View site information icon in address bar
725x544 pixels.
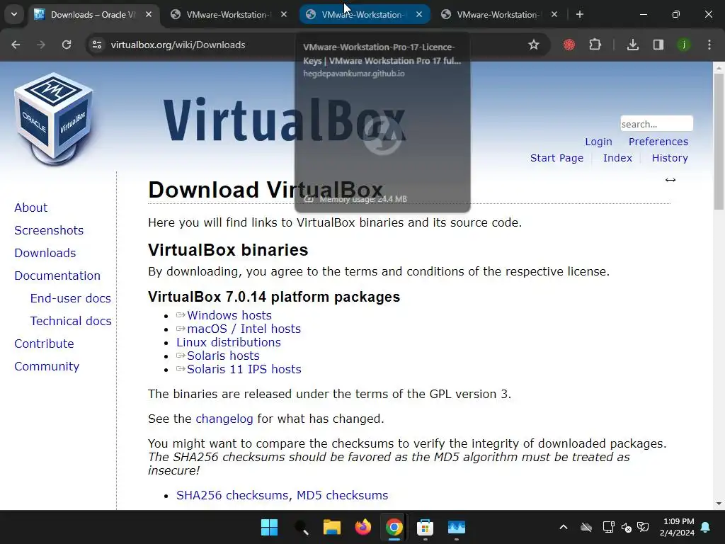[97, 45]
